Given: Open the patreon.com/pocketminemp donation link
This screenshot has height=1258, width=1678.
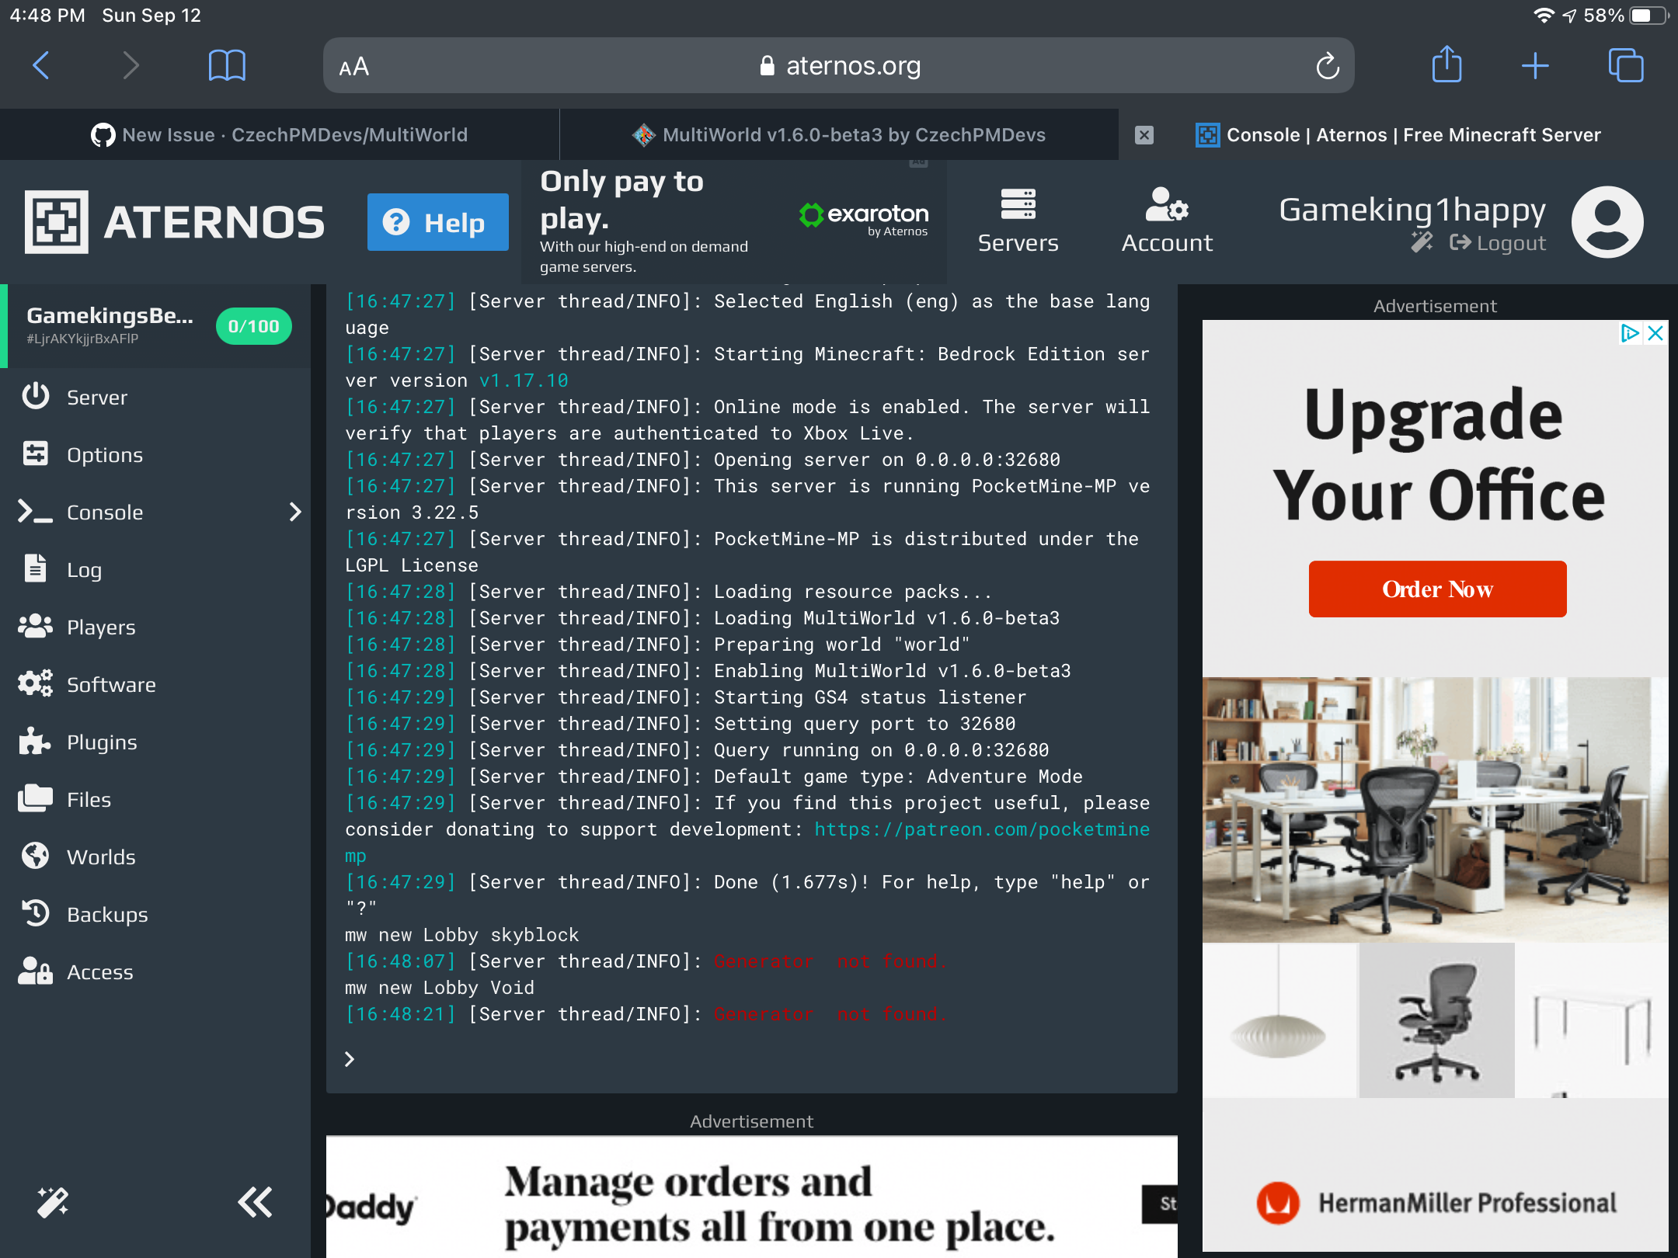Looking at the screenshot, I should coord(981,829).
